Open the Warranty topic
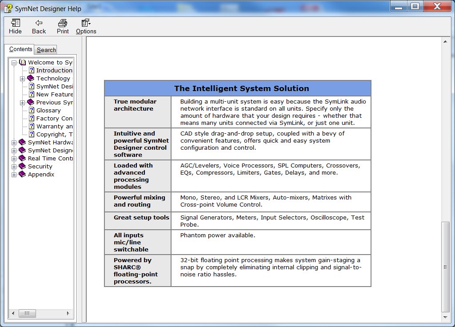Screen dimensions: 455x327 [55, 127]
